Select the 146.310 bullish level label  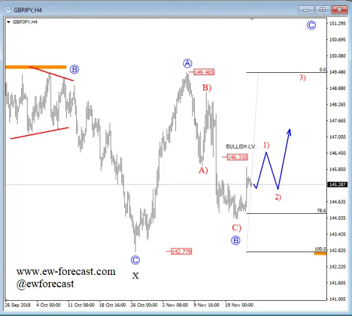click(x=237, y=157)
